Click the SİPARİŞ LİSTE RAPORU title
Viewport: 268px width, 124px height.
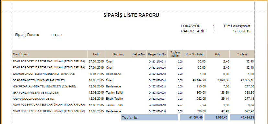pyautogui.click(x=131, y=15)
